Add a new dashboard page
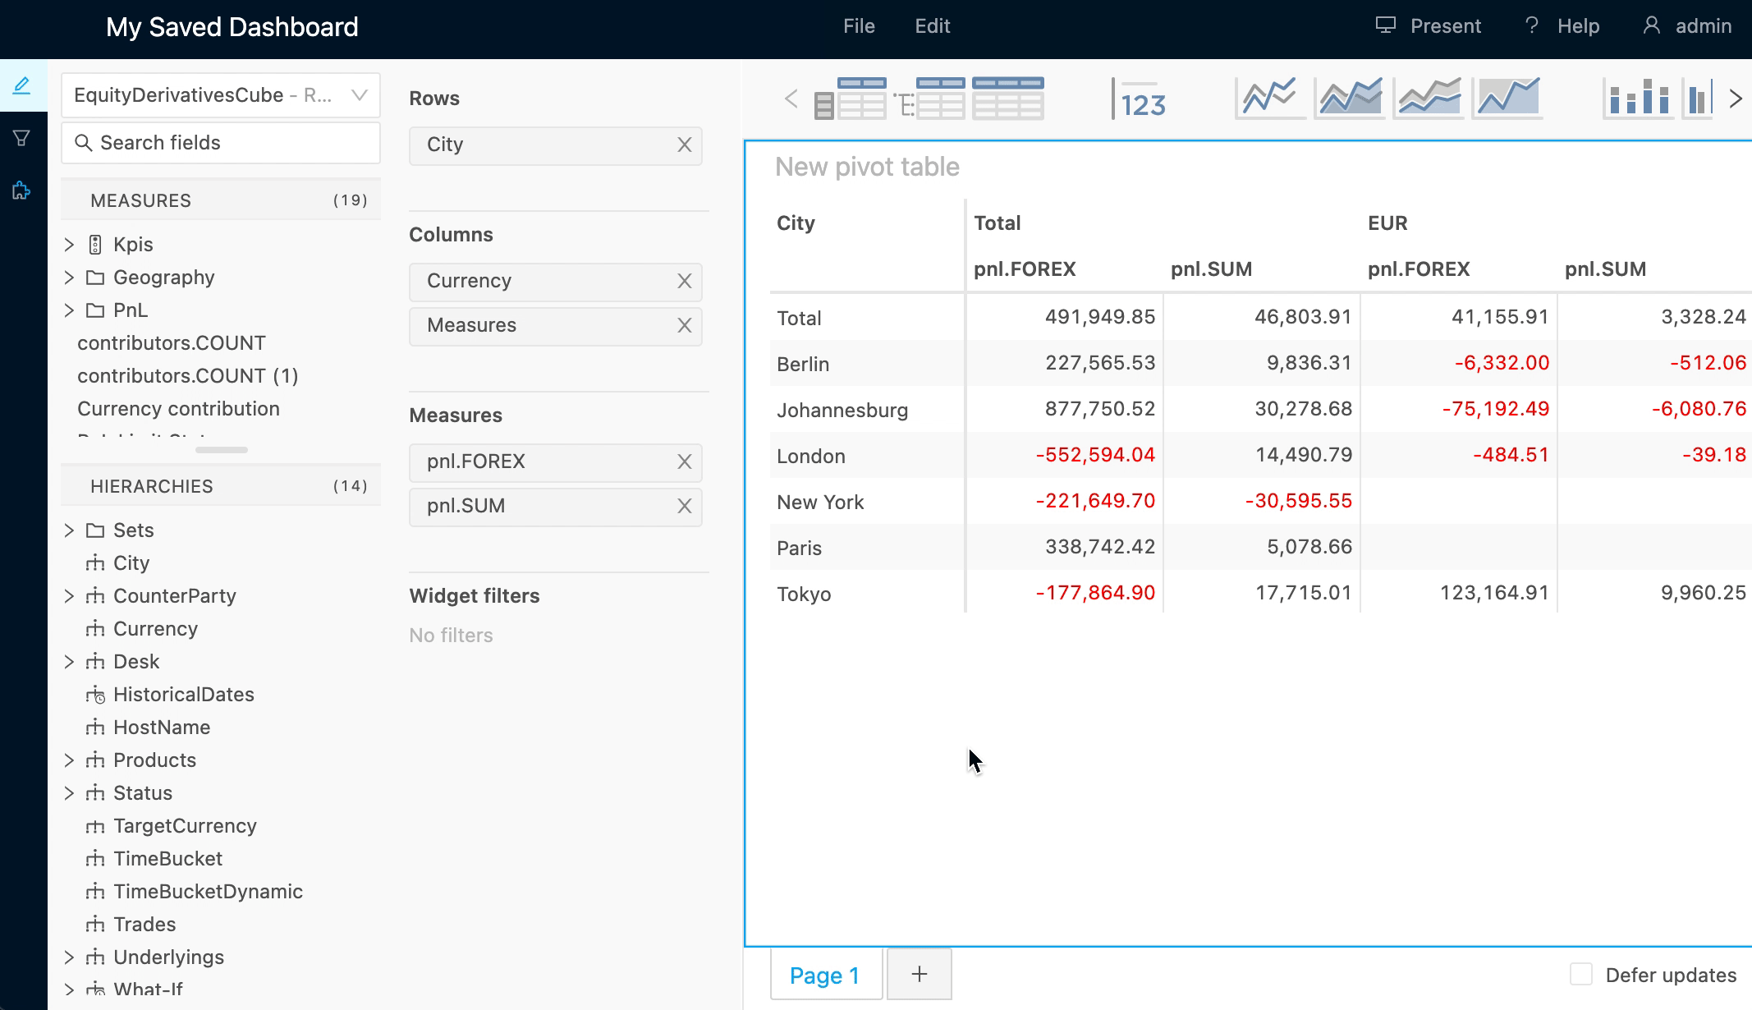 click(918, 974)
